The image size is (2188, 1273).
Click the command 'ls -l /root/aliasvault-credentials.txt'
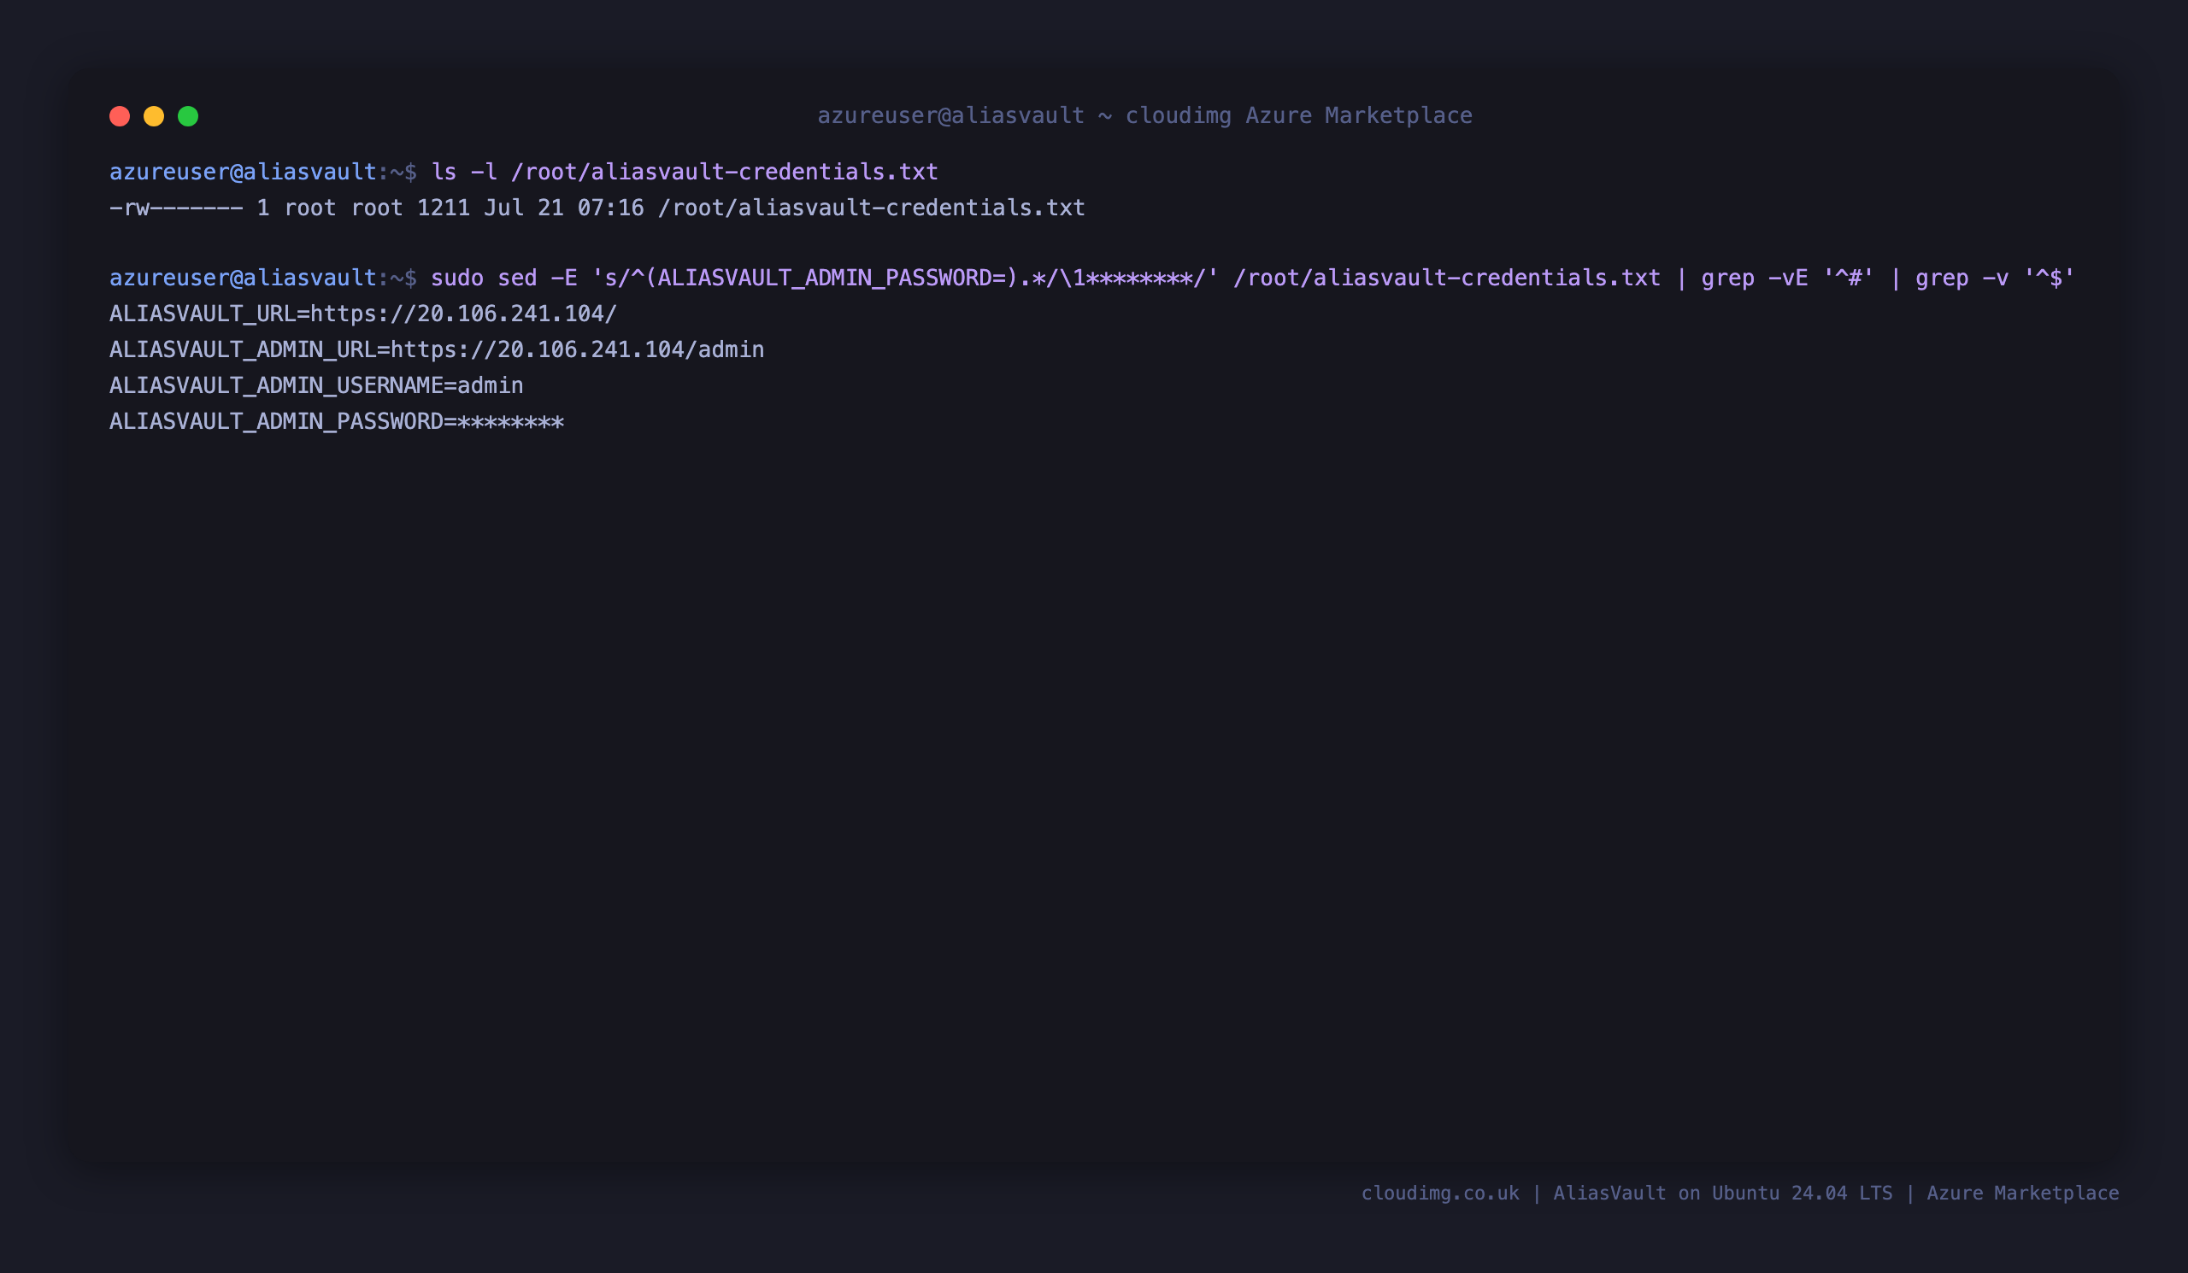[685, 172]
